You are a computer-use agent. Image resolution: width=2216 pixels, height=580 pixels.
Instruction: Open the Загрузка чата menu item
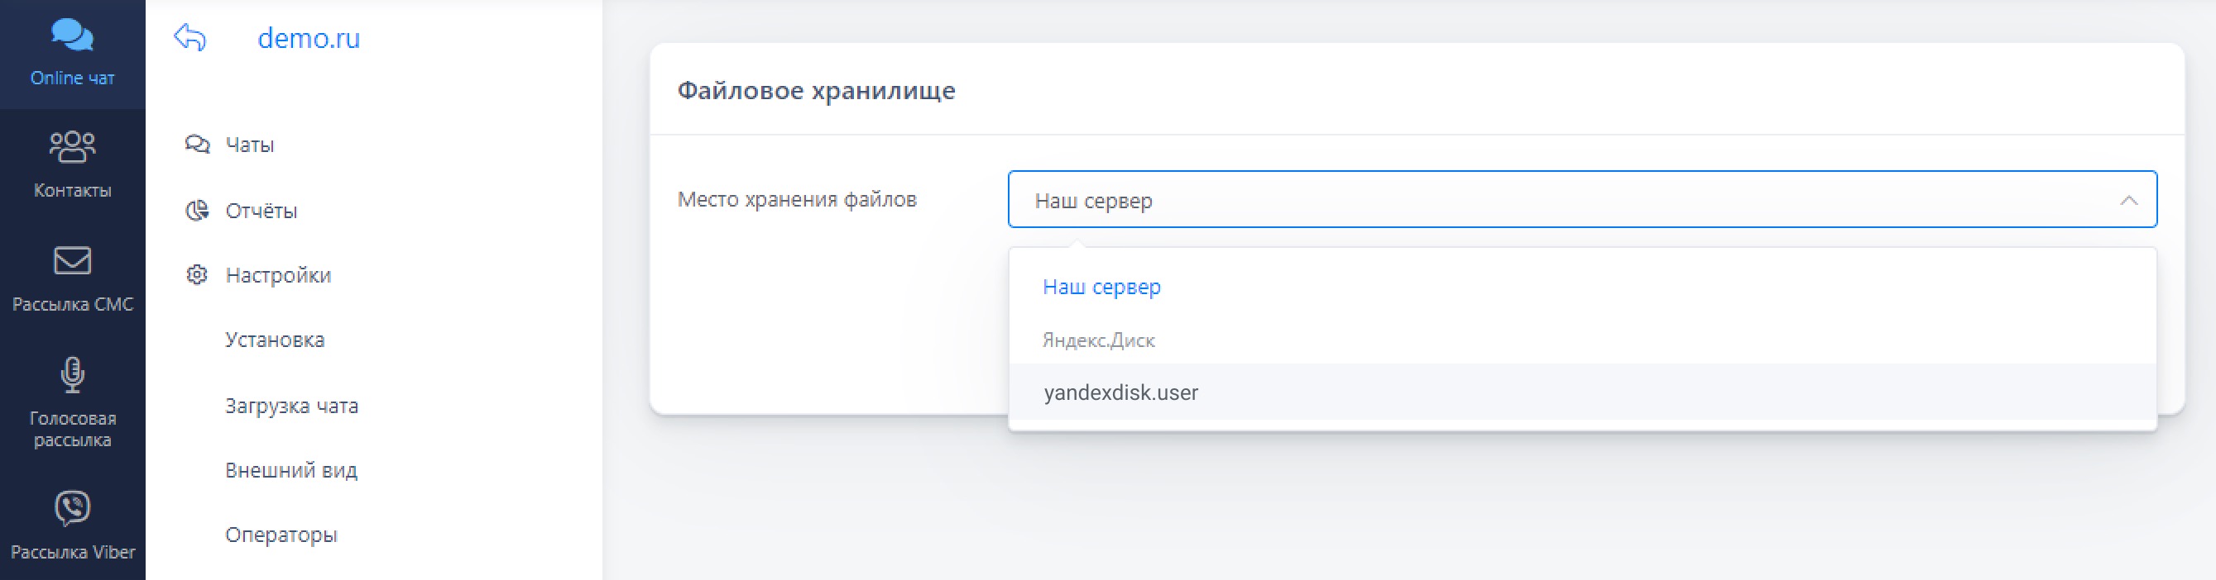tap(291, 406)
